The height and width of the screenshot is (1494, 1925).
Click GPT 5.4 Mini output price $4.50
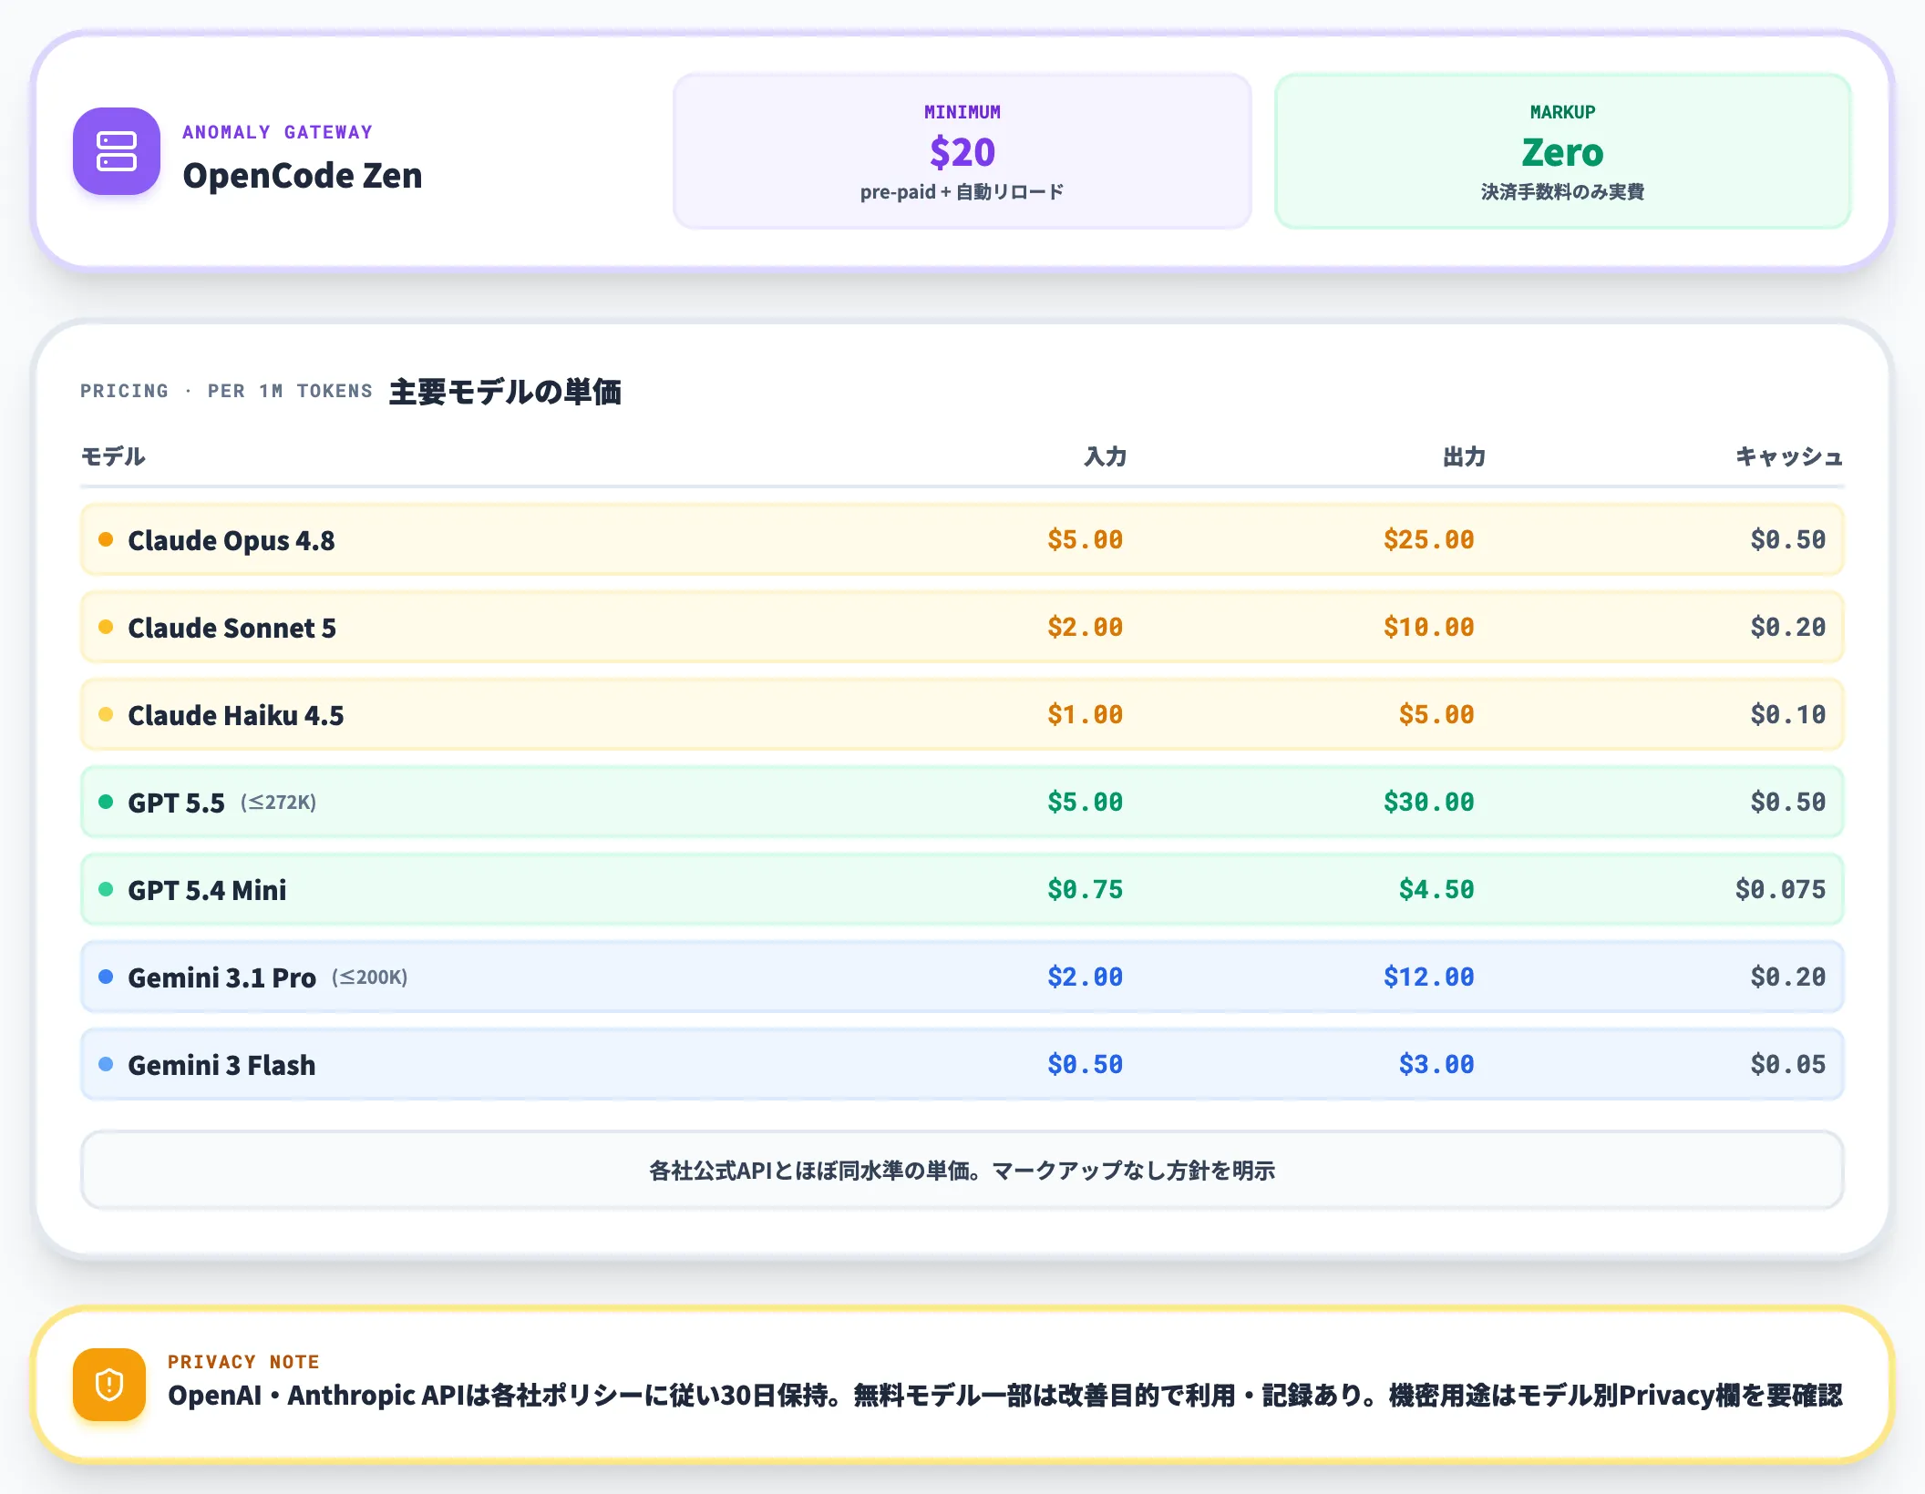(1436, 889)
